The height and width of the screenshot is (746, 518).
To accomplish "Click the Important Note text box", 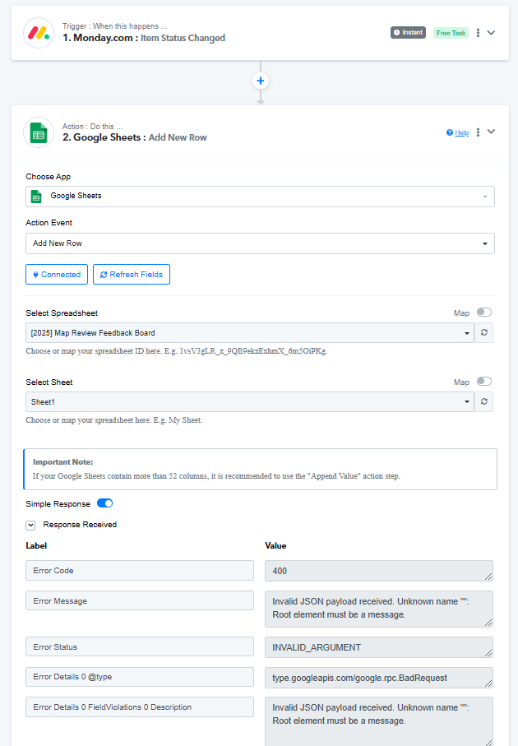I will pos(260,469).
